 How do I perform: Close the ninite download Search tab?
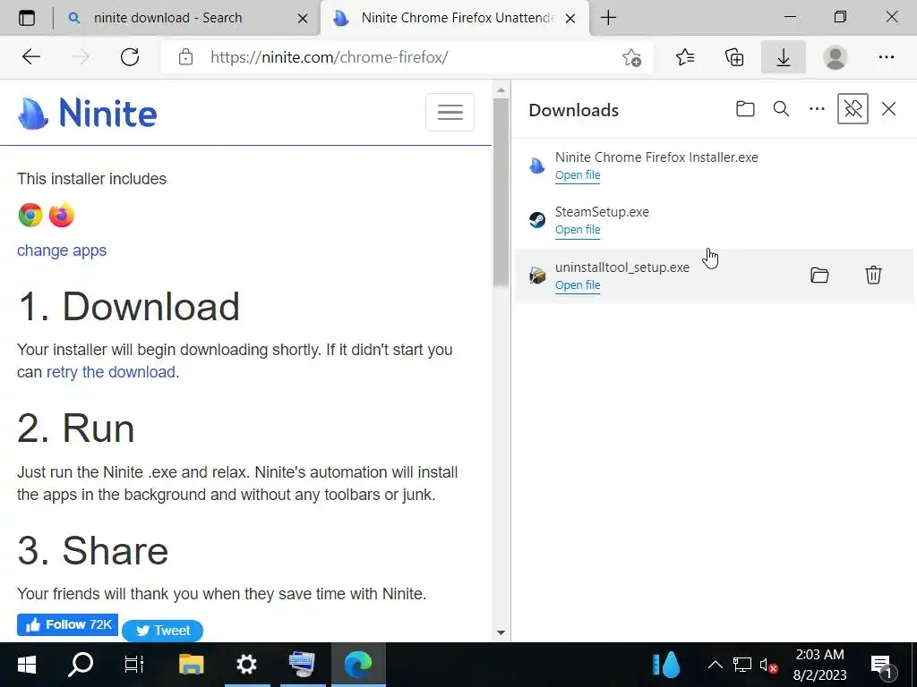click(x=303, y=18)
